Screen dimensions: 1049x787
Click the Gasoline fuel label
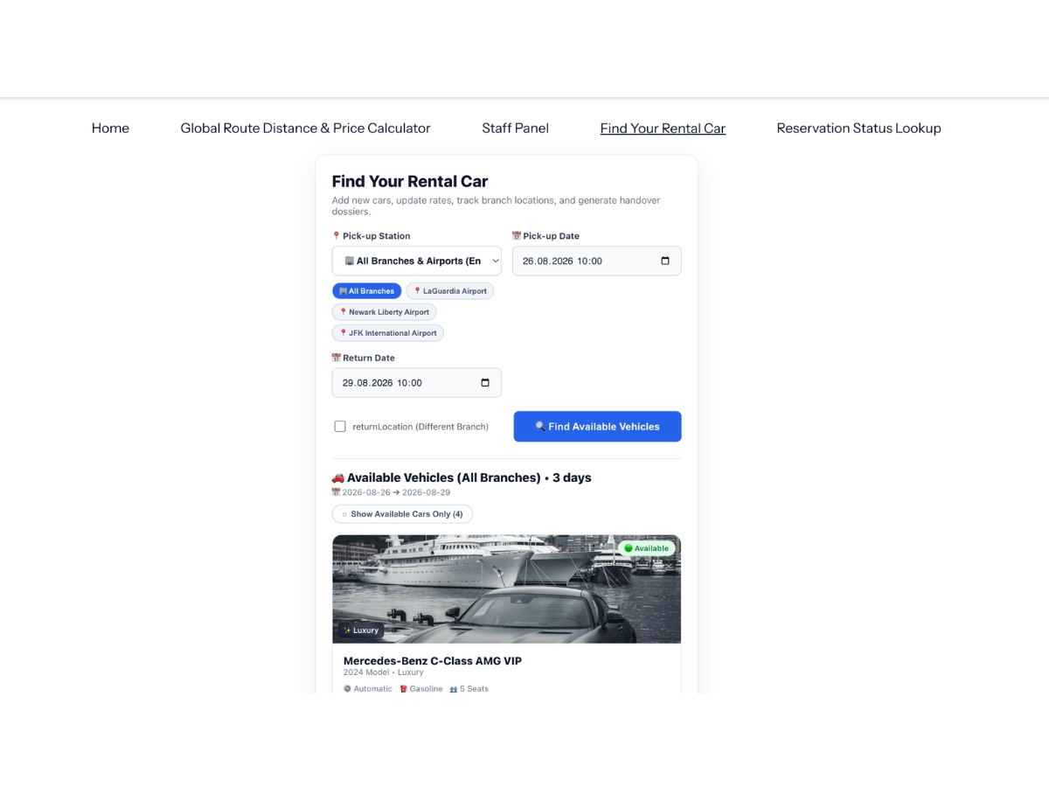pyautogui.click(x=421, y=689)
